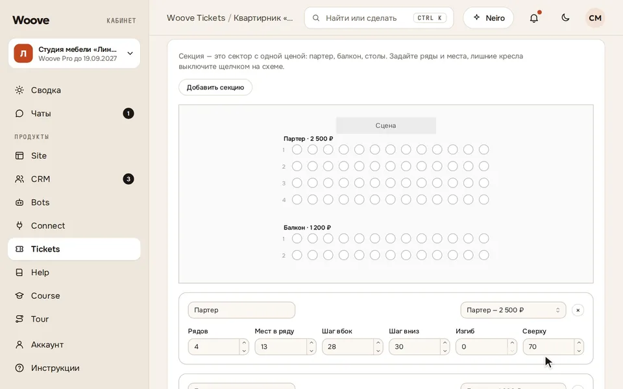Toggle last seat in Партер row 1
This screenshot has width=623, height=389.
pos(484,150)
